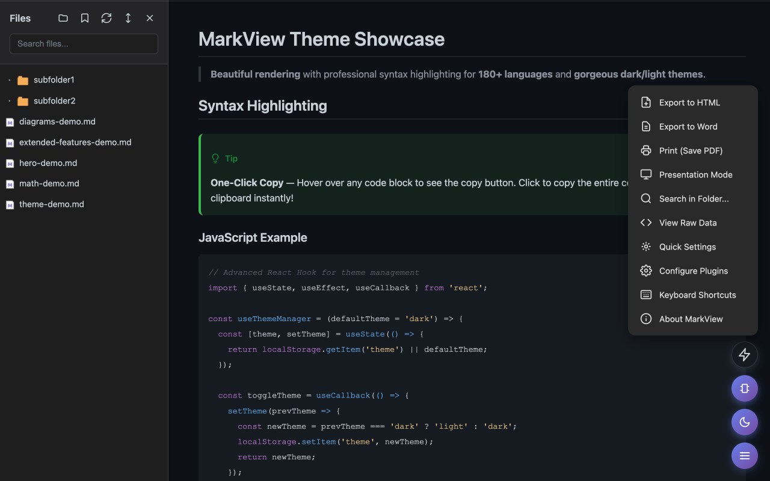Viewport: 770px width, 481px height.
Task: Show Keyboard Shortcuts from menu
Action: pos(693,295)
